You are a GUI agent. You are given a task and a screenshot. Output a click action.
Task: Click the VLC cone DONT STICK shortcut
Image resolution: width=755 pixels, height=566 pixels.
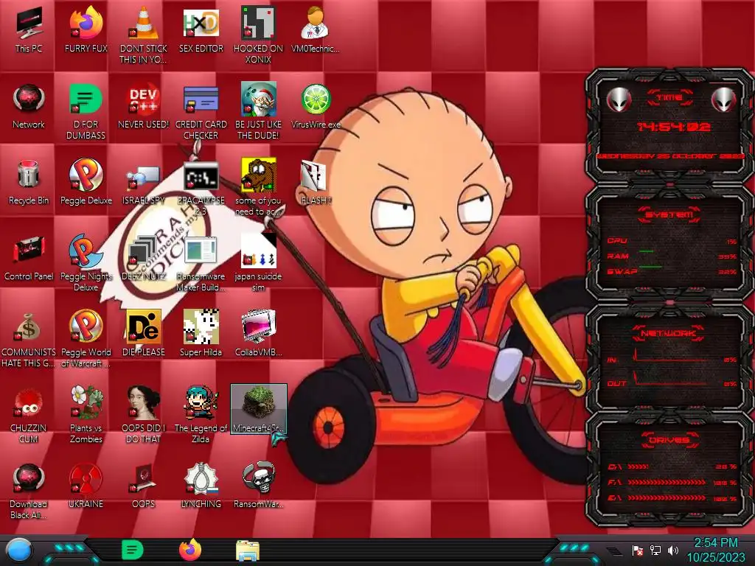click(x=144, y=35)
